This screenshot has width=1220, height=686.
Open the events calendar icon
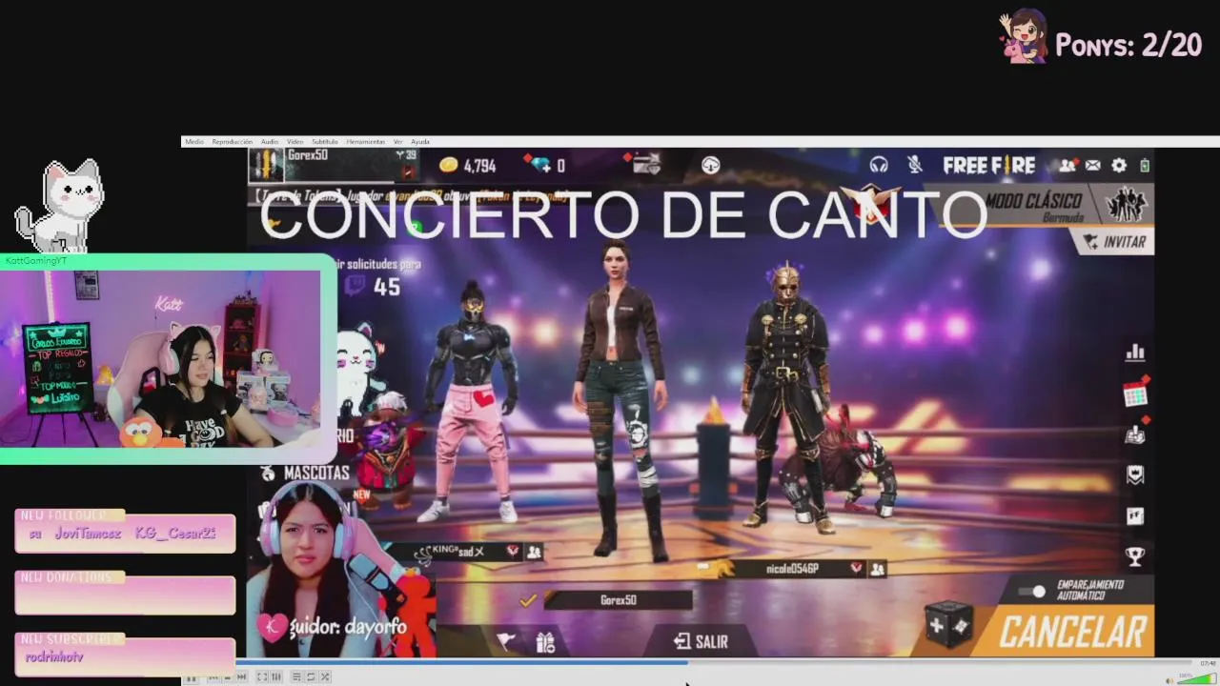pyautogui.click(x=1135, y=393)
